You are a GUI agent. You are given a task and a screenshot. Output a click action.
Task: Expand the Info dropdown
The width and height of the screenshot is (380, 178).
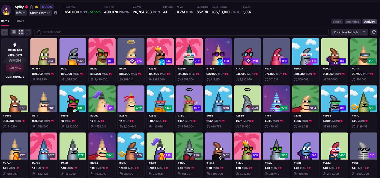click(x=21, y=13)
